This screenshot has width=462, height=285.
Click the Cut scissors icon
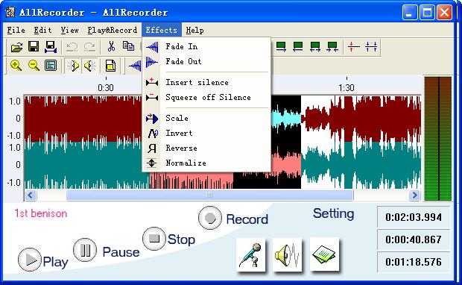(111, 47)
